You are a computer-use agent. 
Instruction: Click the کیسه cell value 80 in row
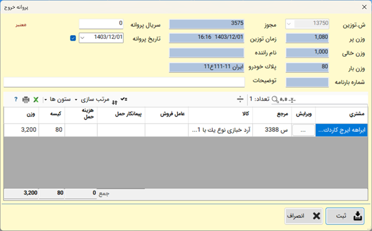52,130
